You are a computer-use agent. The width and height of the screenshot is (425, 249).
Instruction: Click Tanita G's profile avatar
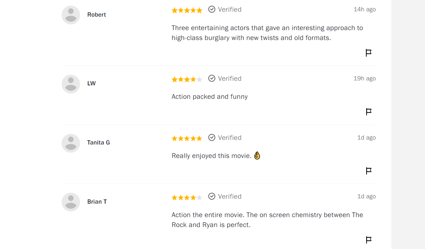(71, 143)
